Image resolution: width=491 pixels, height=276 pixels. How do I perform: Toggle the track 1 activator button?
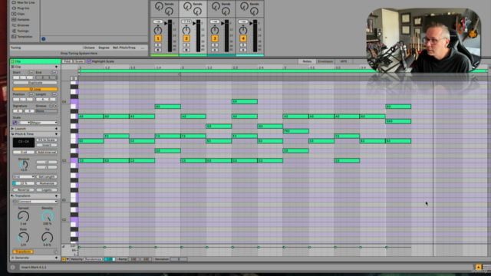[x=158, y=38]
